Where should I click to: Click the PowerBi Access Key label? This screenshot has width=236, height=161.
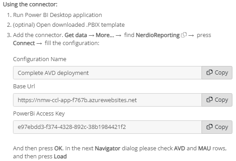39,114
